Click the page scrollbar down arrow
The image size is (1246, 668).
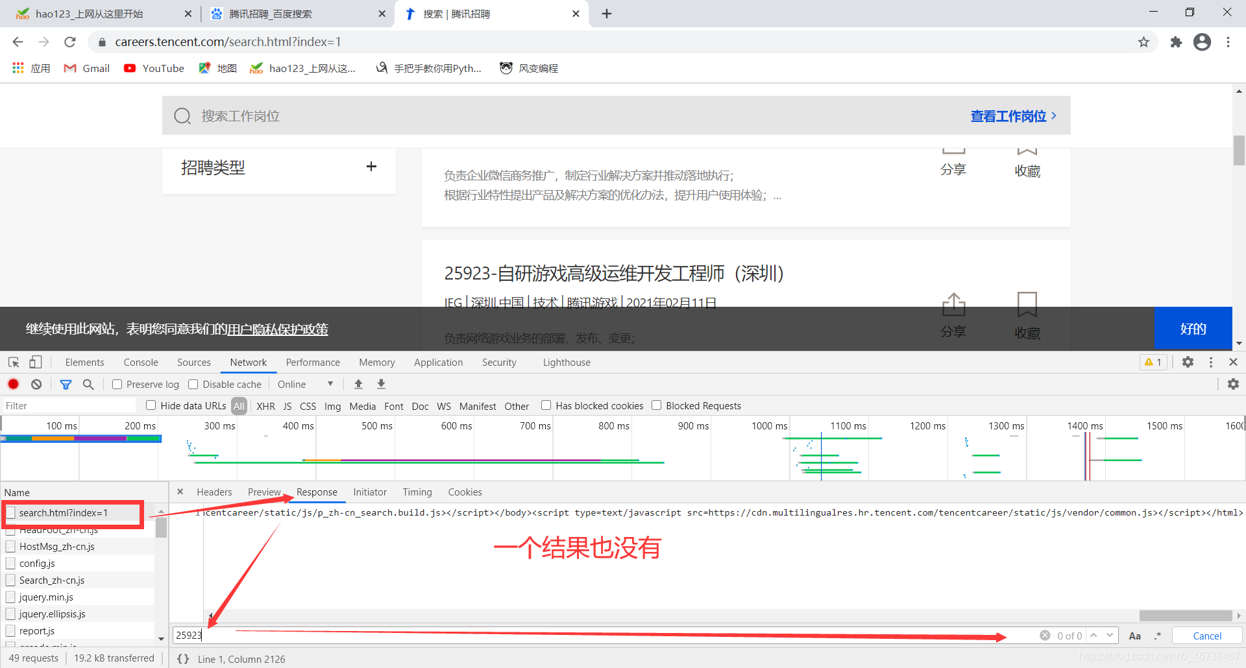(1239, 344)
